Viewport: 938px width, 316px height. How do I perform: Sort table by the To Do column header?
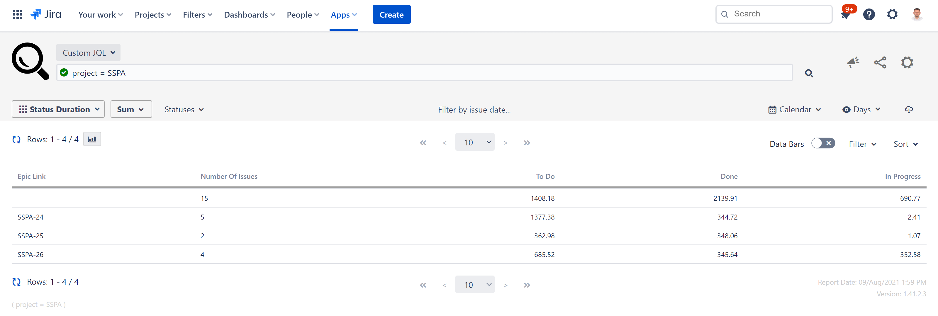545,176
